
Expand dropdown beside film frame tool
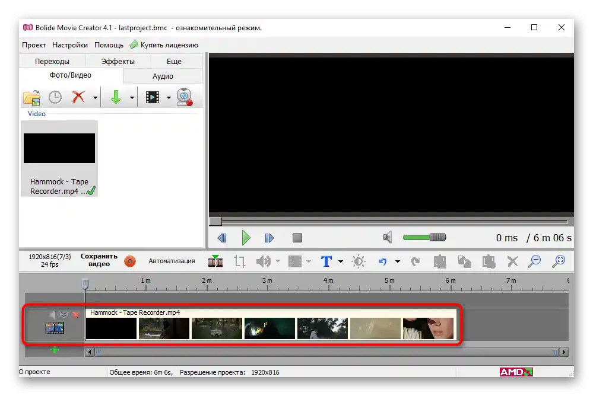309,261
